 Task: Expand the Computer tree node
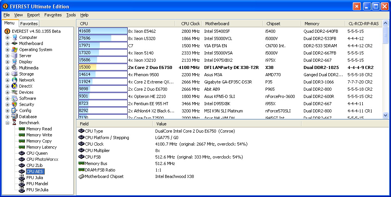click(x=8, y=38)
